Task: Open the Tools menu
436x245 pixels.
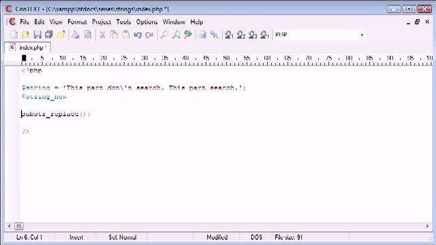Action: 123,22
